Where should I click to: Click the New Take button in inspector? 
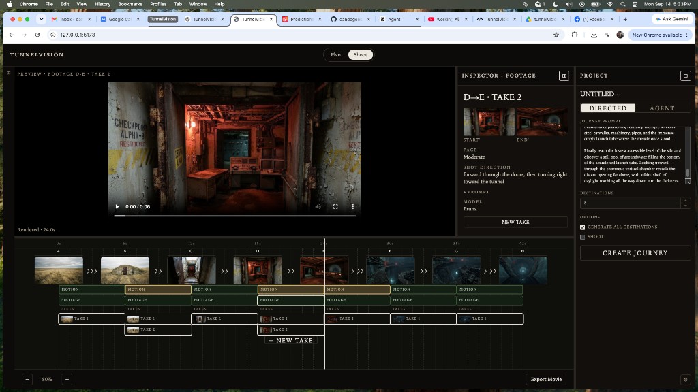click(x=515, y=223)
